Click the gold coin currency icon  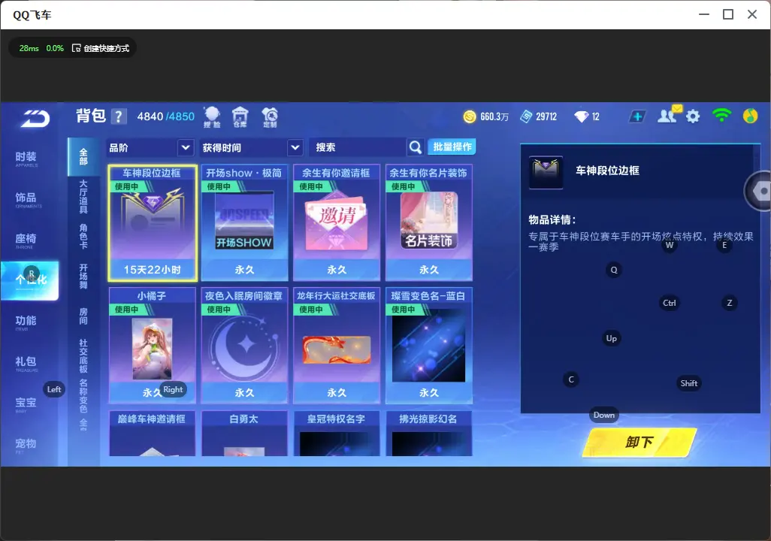(470, 116)
